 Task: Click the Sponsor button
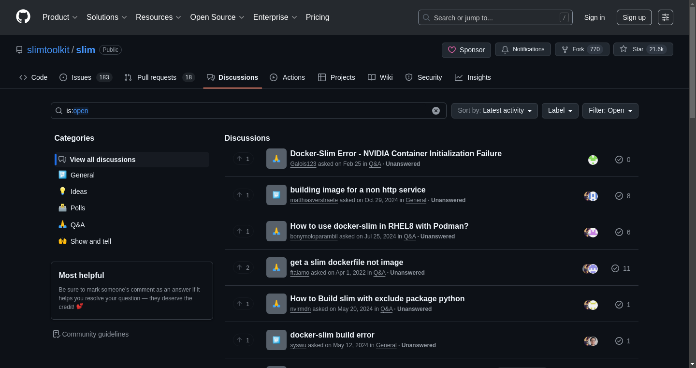[x=466, y=50]
